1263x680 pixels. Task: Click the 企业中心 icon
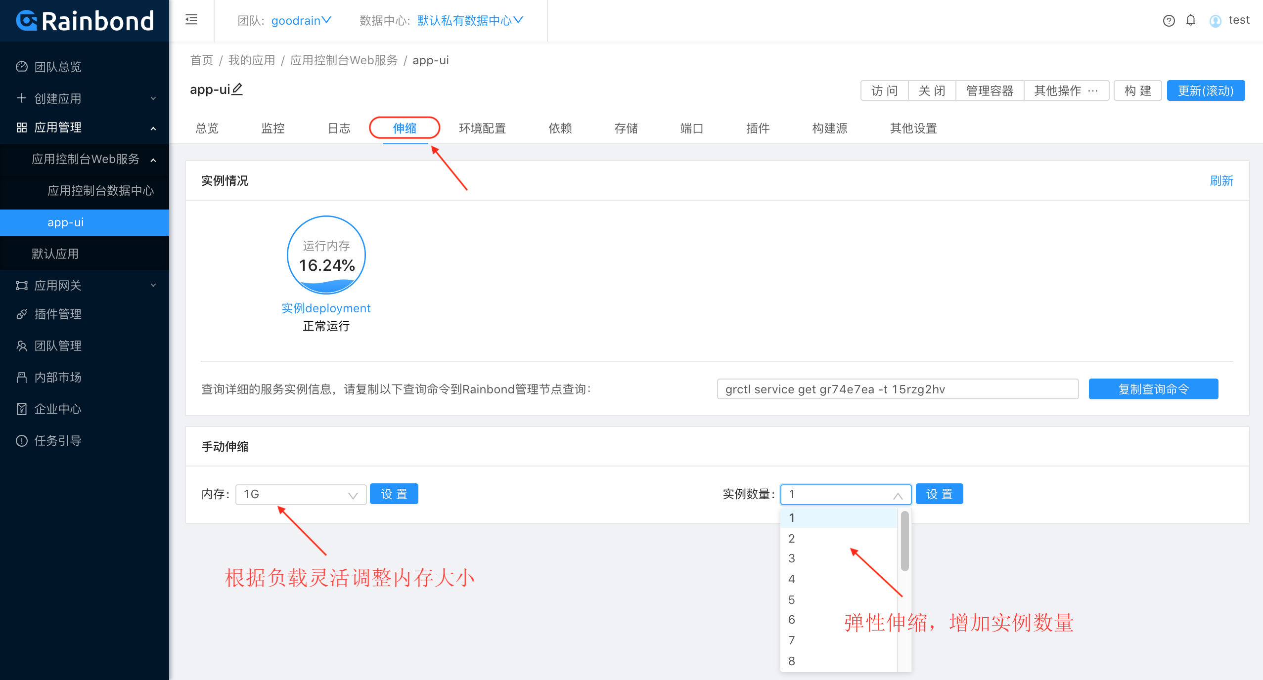[x=22, y=409]
